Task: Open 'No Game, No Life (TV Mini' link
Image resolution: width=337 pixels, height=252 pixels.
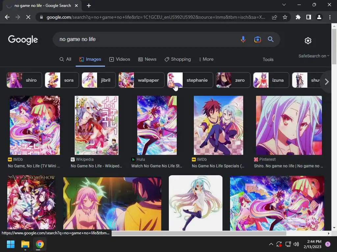Action: click(x=34, y=166)
